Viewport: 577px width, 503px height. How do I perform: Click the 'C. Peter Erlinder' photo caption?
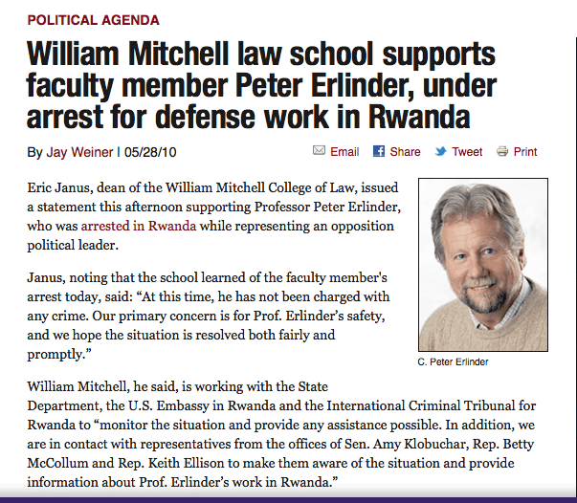point(452,362)
